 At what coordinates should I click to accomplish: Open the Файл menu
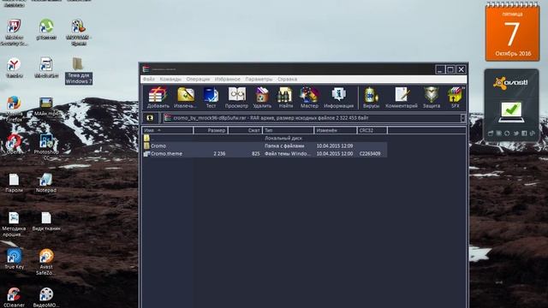pos(148,80)
